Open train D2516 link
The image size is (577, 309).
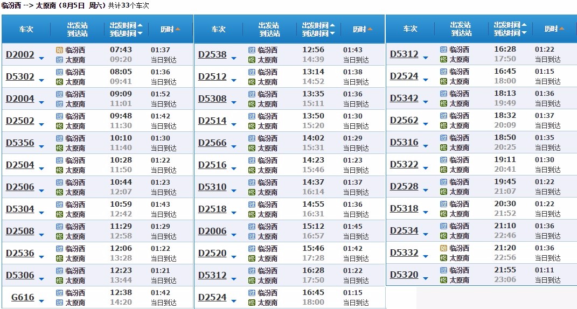[x=212, y=165]
